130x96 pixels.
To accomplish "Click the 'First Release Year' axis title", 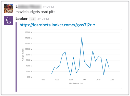I will click(76, 83).
